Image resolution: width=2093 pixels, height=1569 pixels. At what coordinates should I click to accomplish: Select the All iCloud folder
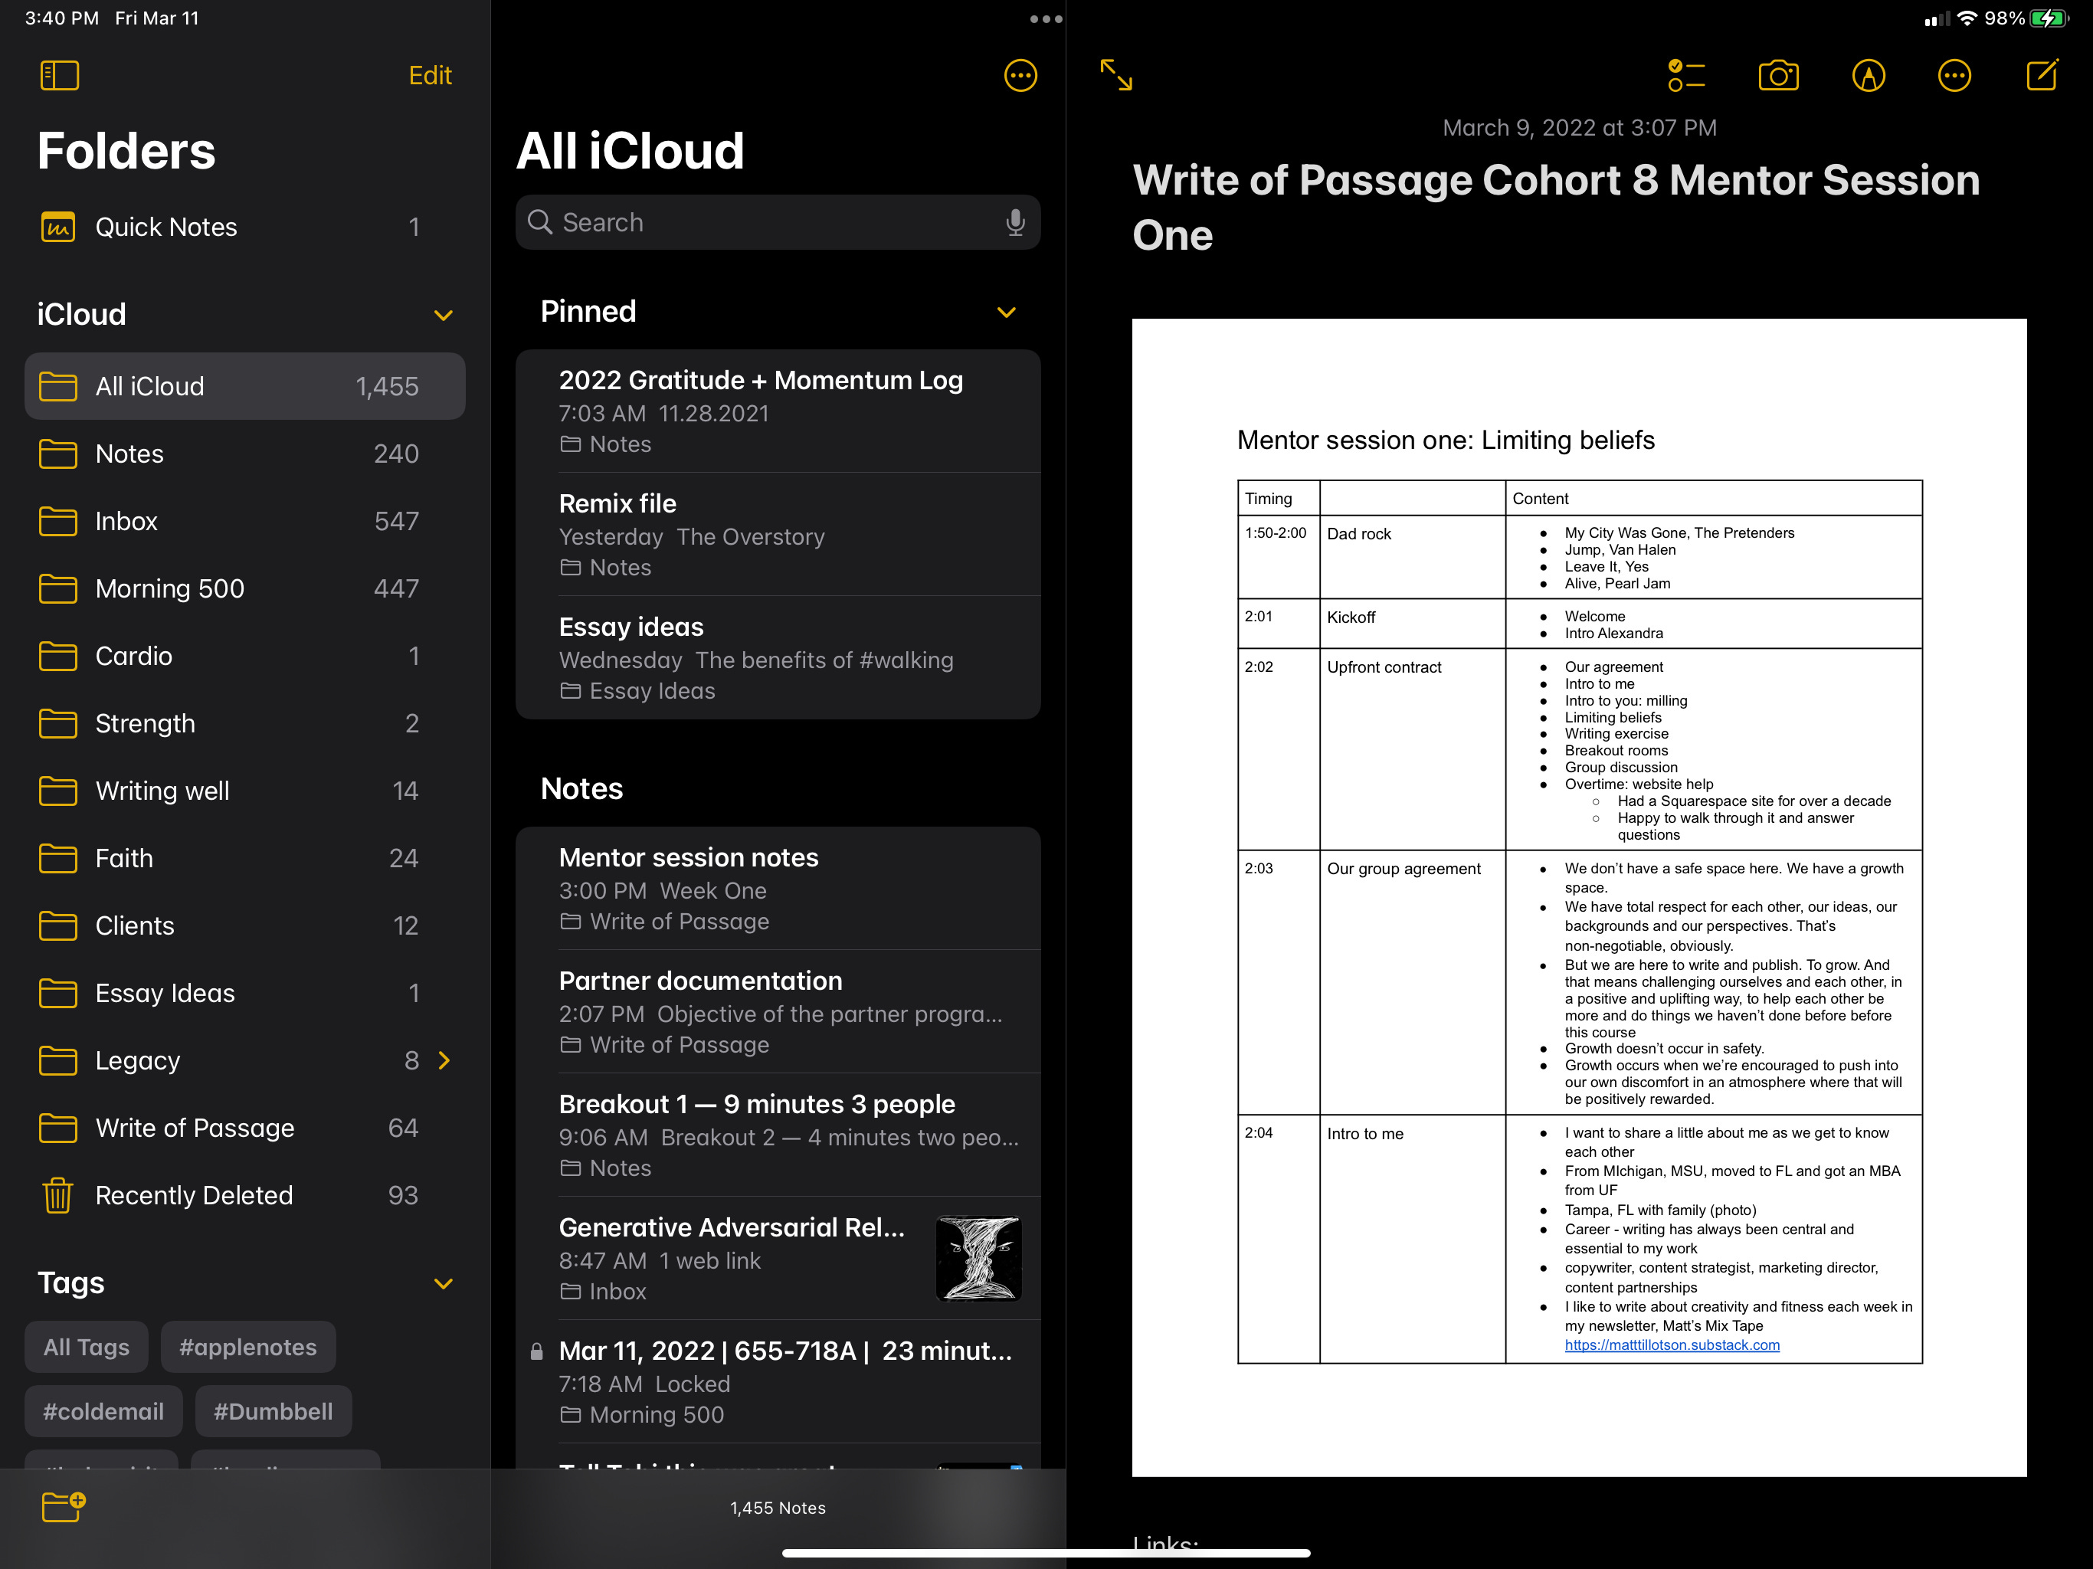tap(245, 386)
